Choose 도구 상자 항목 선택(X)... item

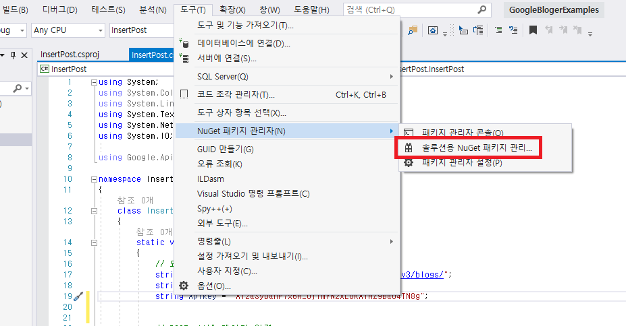pos(288,113)
